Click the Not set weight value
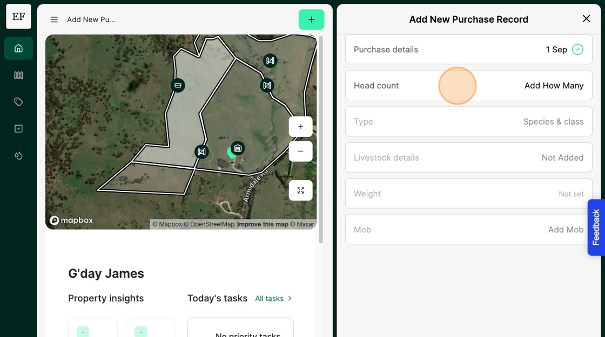The image size is (605, 337). click(571, 194)
